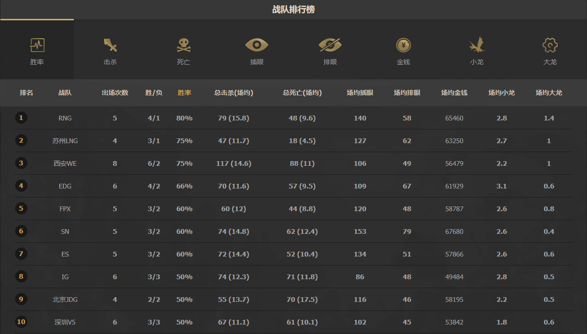Click the rank 10 badge beside 深圳V5
The width and height of the screenshot is (587, 334).
point(21,322)
